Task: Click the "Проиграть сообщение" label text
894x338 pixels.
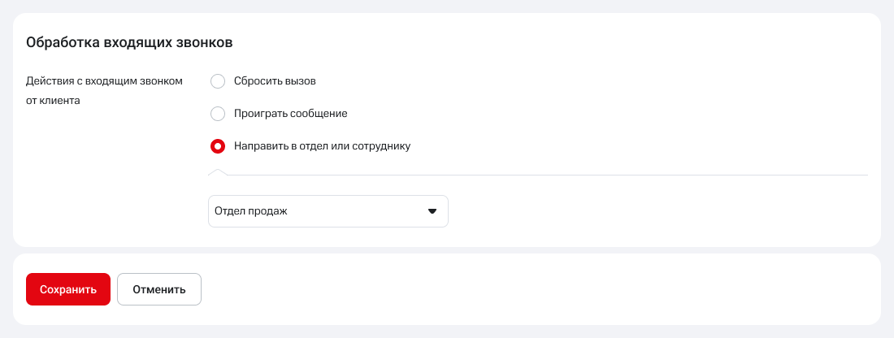Action: [290, 114]
